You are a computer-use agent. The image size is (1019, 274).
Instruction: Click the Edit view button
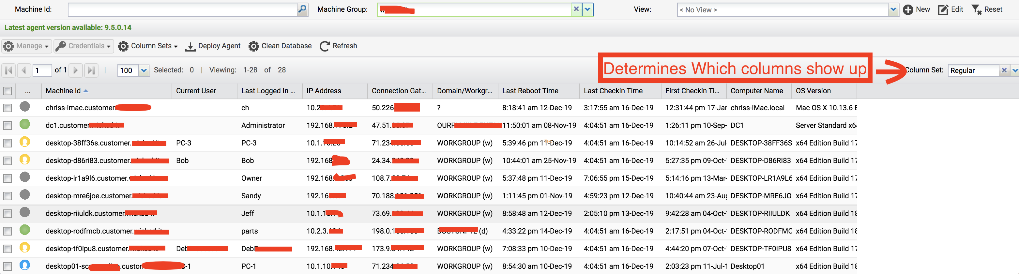point(951,9)
